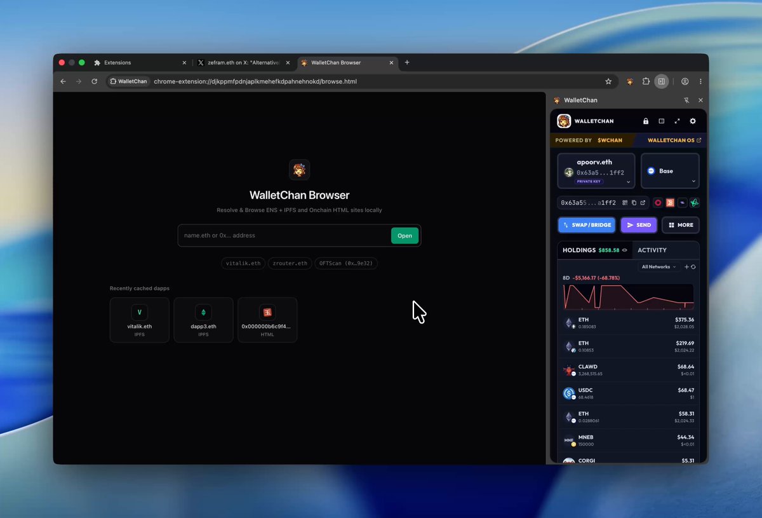Expand the All Networks filter dropdown
Screen dimensions: 762x518
pyautogui.click(x=658, y=267)
